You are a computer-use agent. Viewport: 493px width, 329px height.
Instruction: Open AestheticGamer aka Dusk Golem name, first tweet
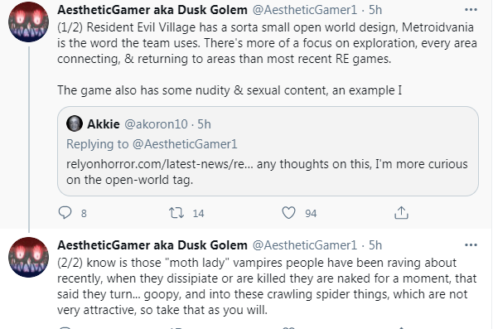tap(152, 10)
